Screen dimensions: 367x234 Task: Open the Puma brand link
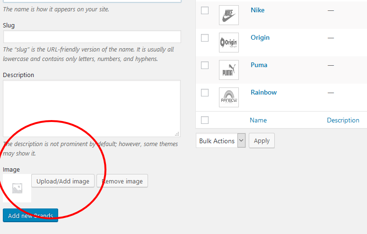(259, 65)
